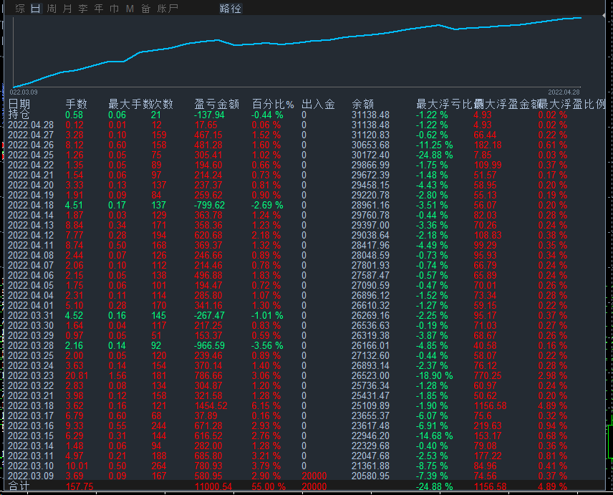Click the 路径 path button
Screen dimensions: 613x495
point(231,9)
